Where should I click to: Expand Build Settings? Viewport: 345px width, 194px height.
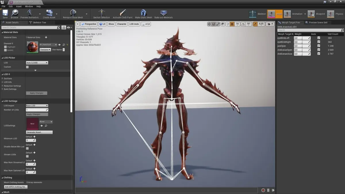[2, 89]
